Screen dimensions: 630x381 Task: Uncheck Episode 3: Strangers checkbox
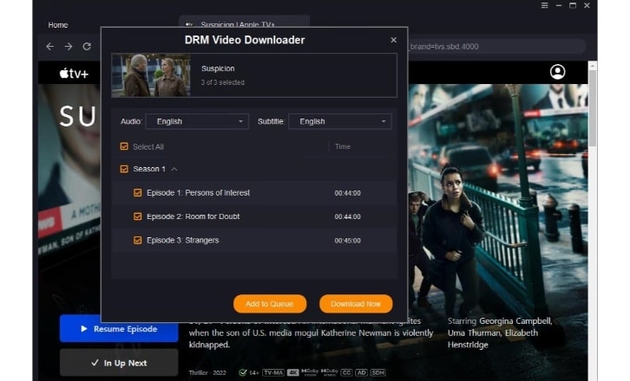pos(137,240)
